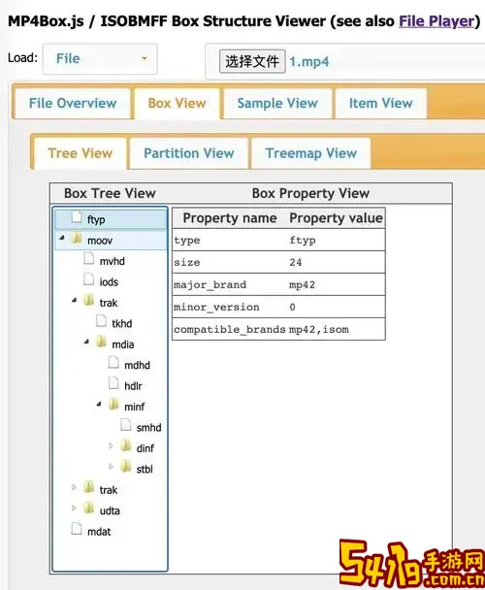The height and width of the screenshot is (590, 485).
Task: Click the mdat file icon
Action: (77, 530)
